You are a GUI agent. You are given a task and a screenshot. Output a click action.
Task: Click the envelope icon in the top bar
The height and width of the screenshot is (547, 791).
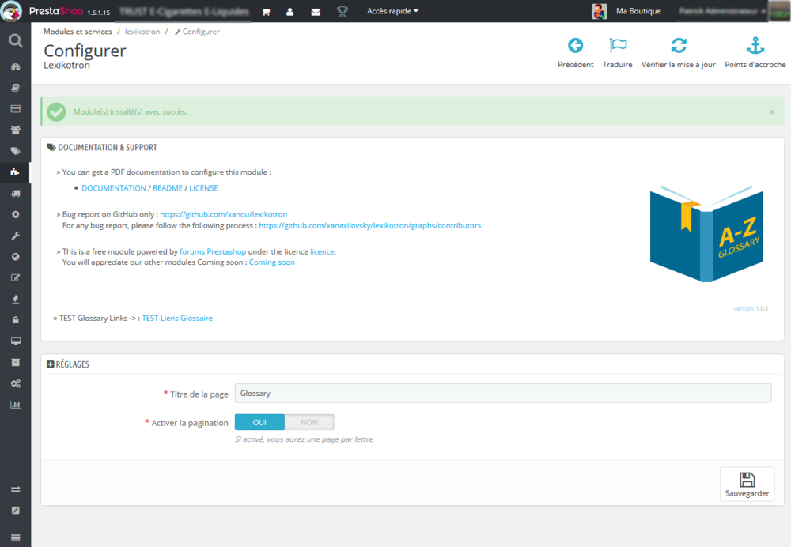click(316, 12)
